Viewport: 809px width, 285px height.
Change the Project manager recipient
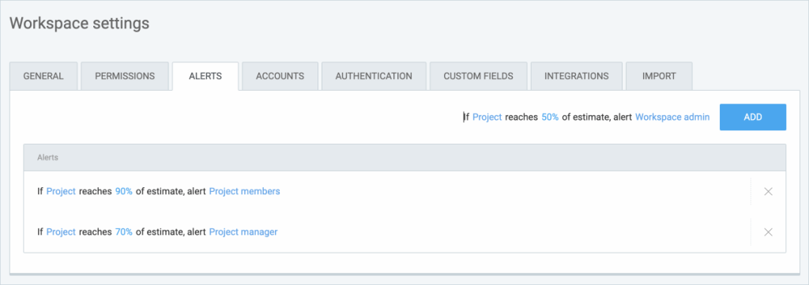pyautogui.click(x=243, y=232)
